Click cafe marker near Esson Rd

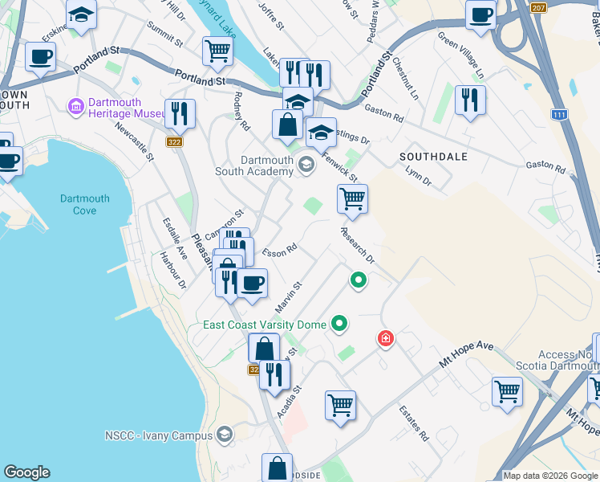point(252,286)
